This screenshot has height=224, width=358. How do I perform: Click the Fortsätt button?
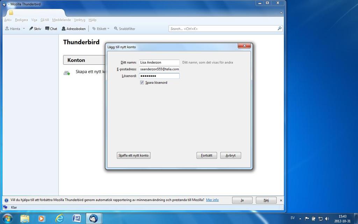(207, 155)
